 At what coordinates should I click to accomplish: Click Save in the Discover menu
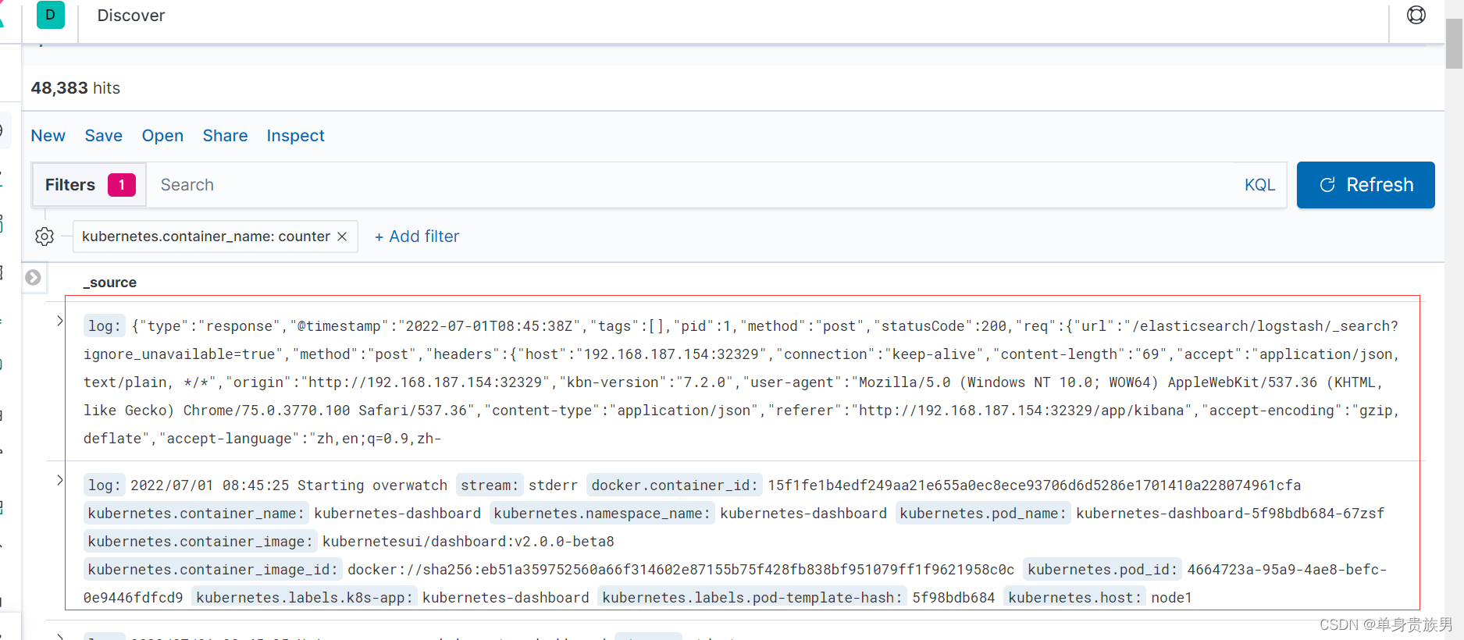104,136
